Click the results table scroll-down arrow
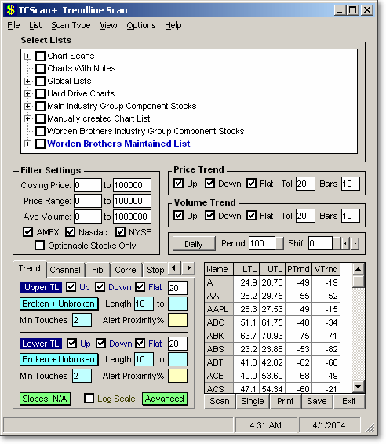The width and height of the screenshot is (386, 444). pos(358,386)
